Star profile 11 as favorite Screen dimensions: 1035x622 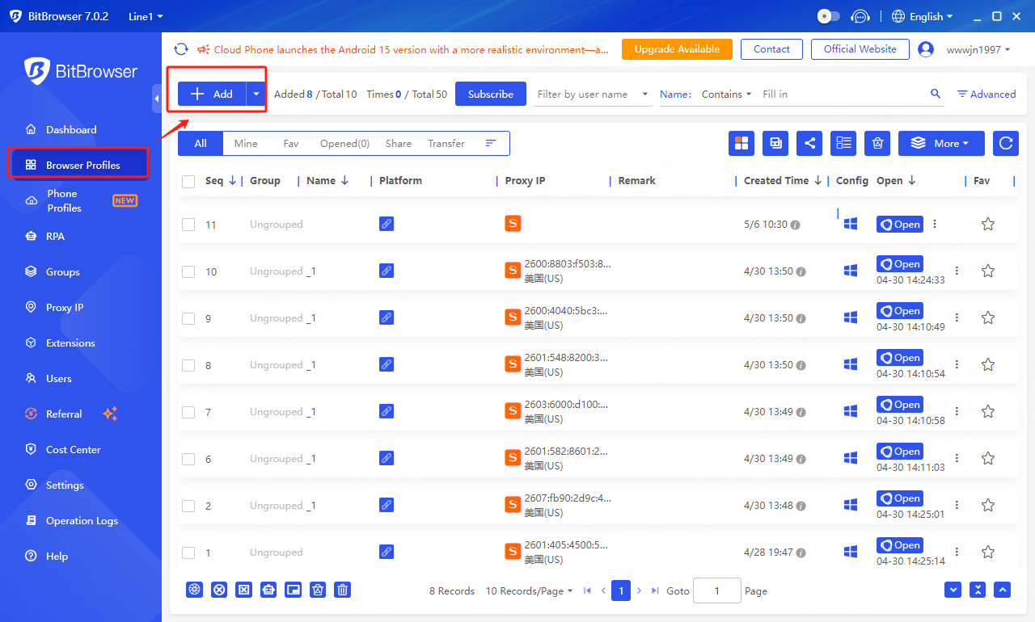[987, 225]
